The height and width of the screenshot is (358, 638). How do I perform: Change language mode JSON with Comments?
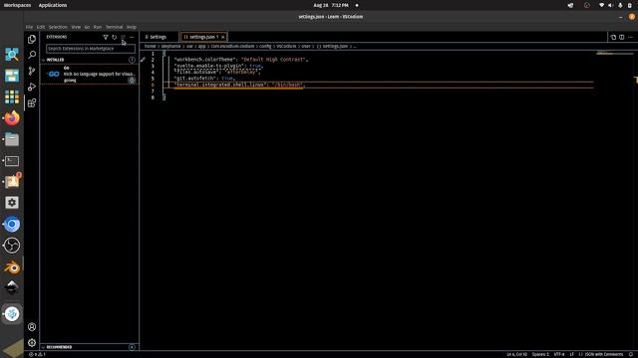pyautogui.click(x=604, y=354)
